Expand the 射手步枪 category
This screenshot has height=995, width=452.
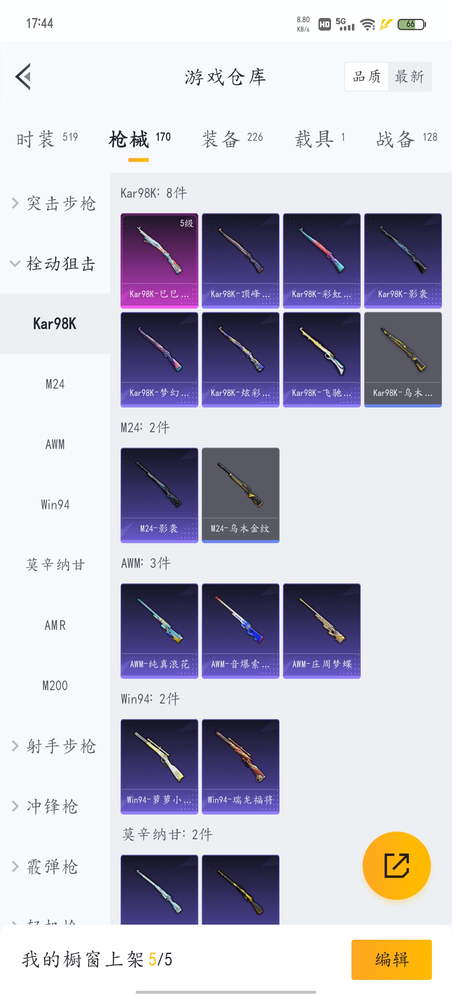click(x=55, y=746)
